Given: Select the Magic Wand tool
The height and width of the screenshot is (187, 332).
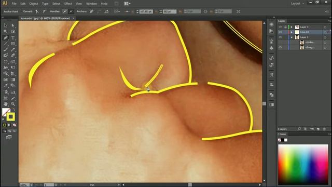Looking at the screenshot, I should 6,32.
